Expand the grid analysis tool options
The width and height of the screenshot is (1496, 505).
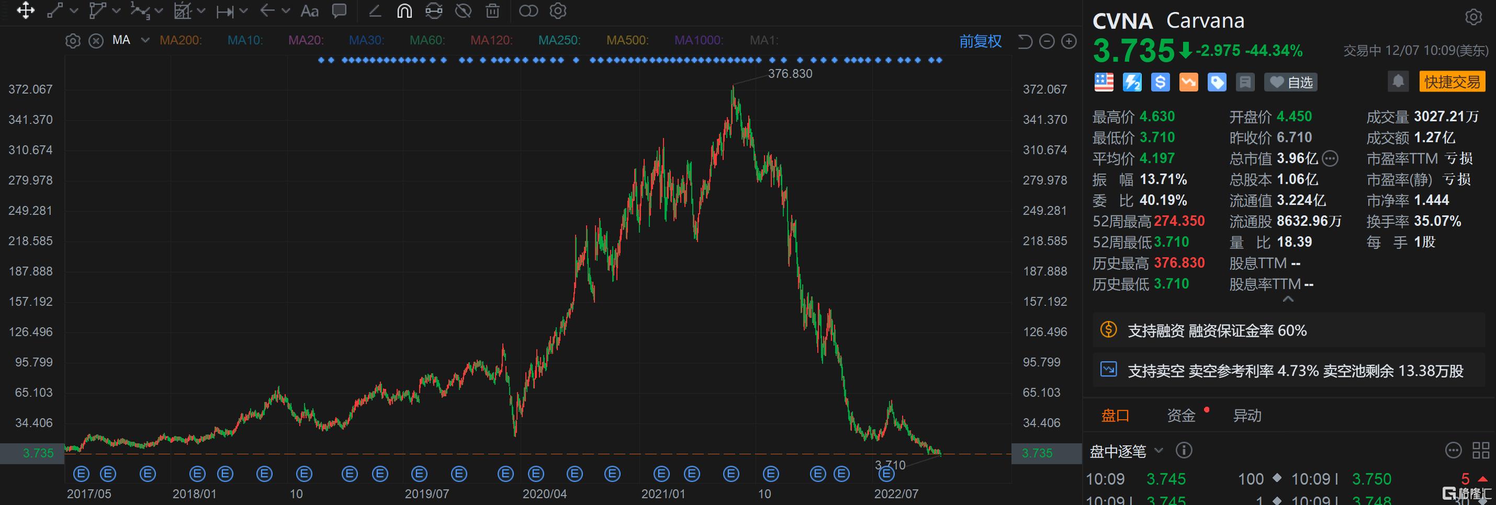pos(201,10)
